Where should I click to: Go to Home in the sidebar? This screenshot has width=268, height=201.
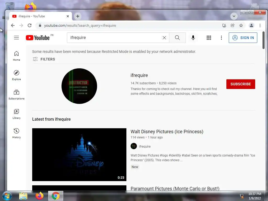click(x=16, y=56)
